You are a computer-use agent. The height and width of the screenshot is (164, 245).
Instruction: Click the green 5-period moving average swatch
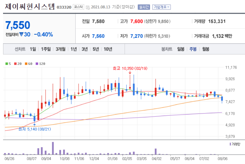(7, 64)
